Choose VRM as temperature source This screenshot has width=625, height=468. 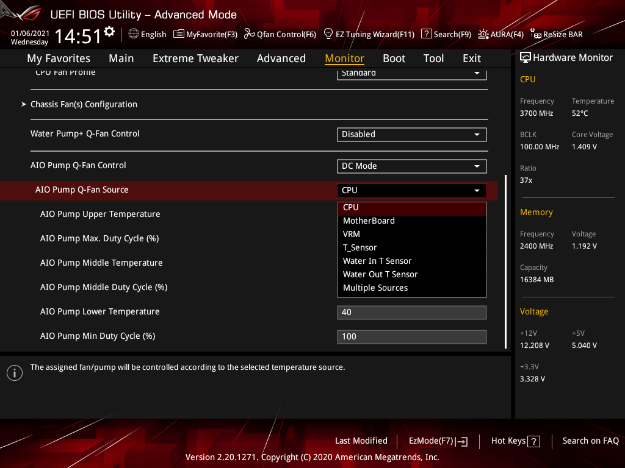click(x=412, y=235)
